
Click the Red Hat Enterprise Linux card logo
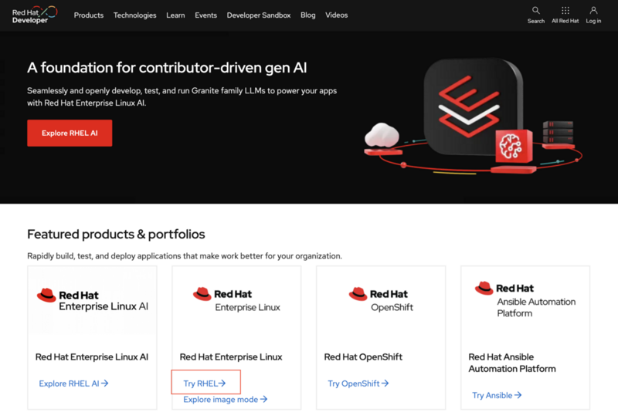[236, 300]
